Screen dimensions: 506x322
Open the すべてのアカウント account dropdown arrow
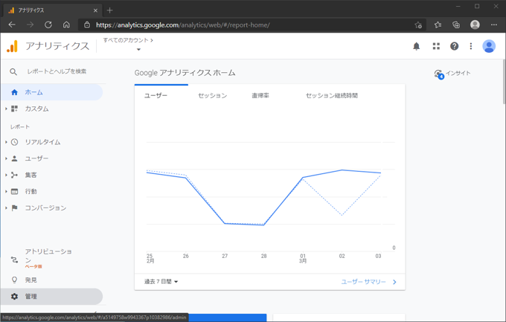pos(138,49)
